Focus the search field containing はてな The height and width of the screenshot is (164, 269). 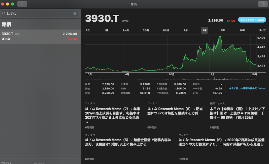[x=39, y=14]
